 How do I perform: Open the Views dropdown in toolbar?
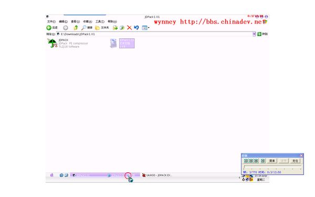[x=145, y=28]
